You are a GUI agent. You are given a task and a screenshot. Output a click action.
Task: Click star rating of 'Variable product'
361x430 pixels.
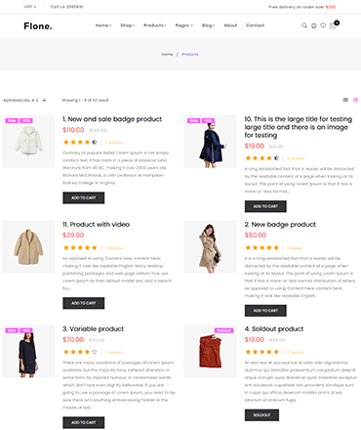80,352
